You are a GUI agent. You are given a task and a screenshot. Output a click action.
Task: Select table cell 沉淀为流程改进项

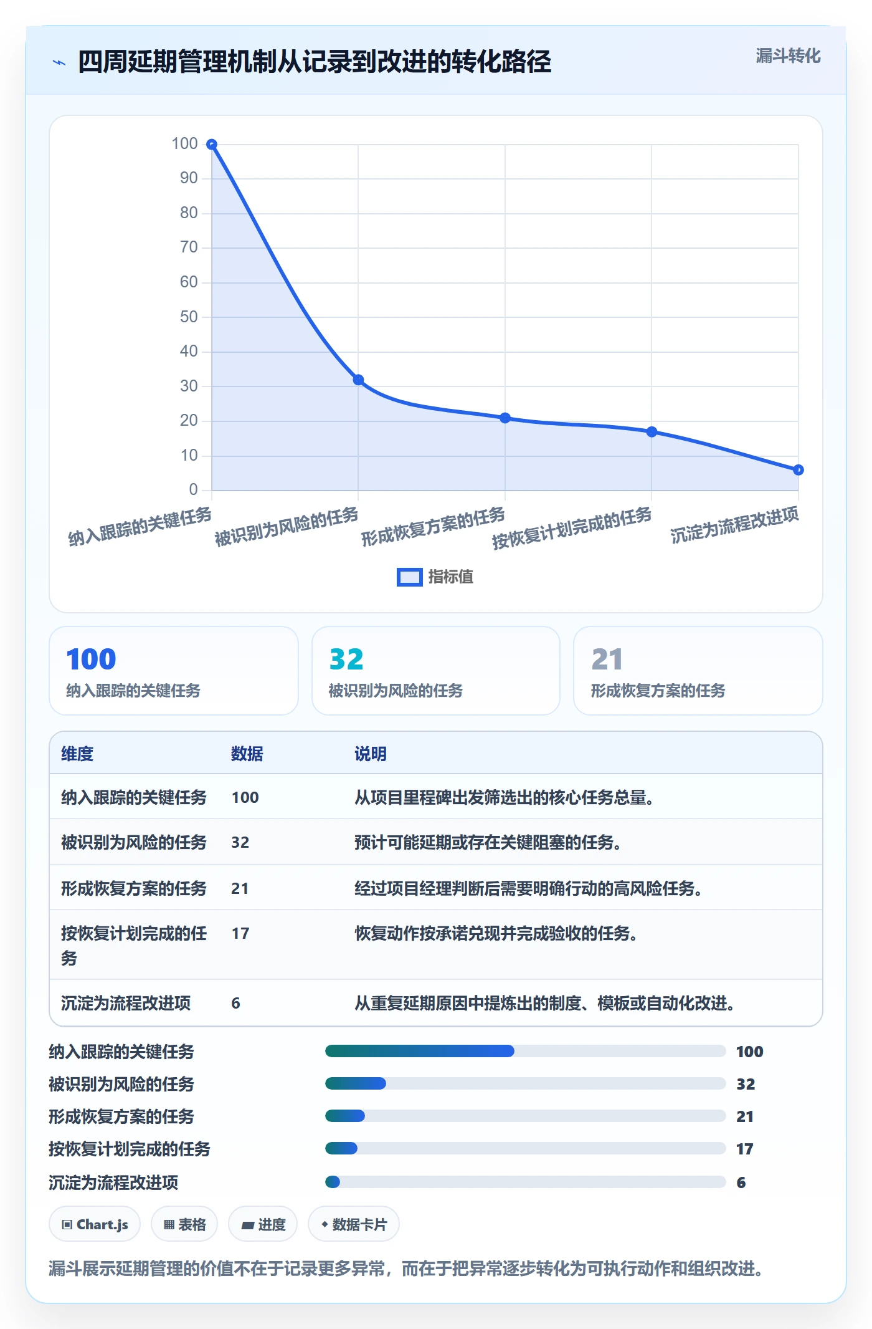[126, 1003]
